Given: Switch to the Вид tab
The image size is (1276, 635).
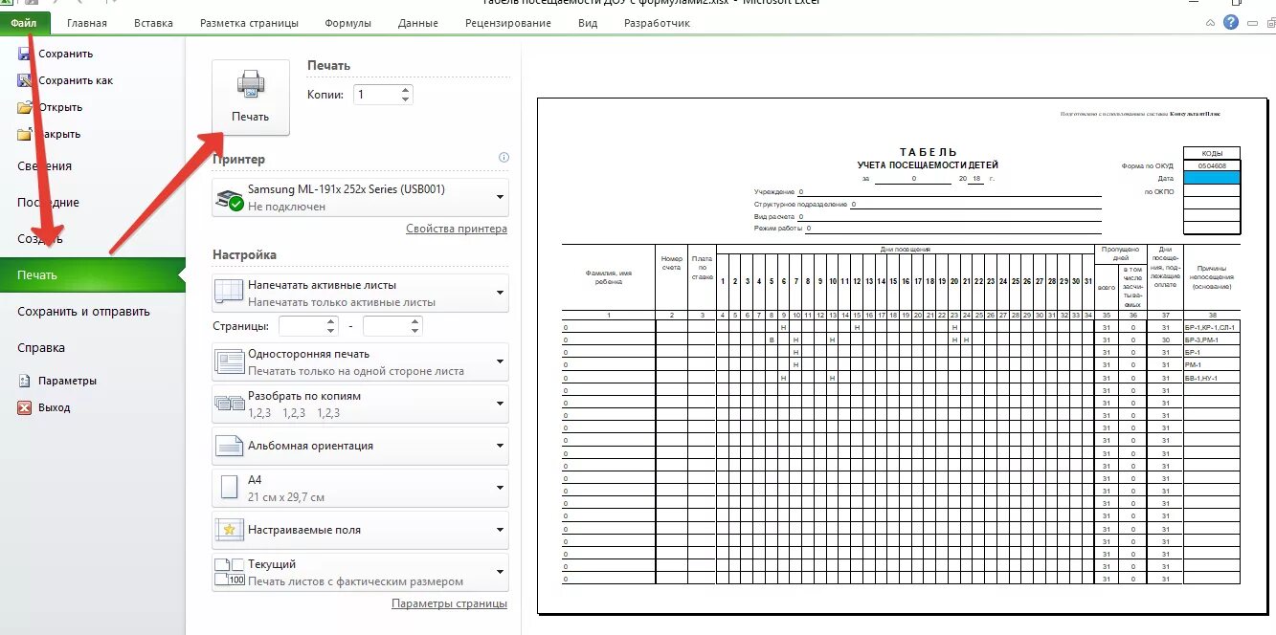Looking at the screenshot, I should 588,23.
